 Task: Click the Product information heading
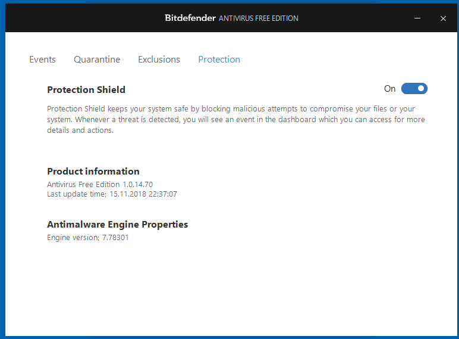(93, 172)
